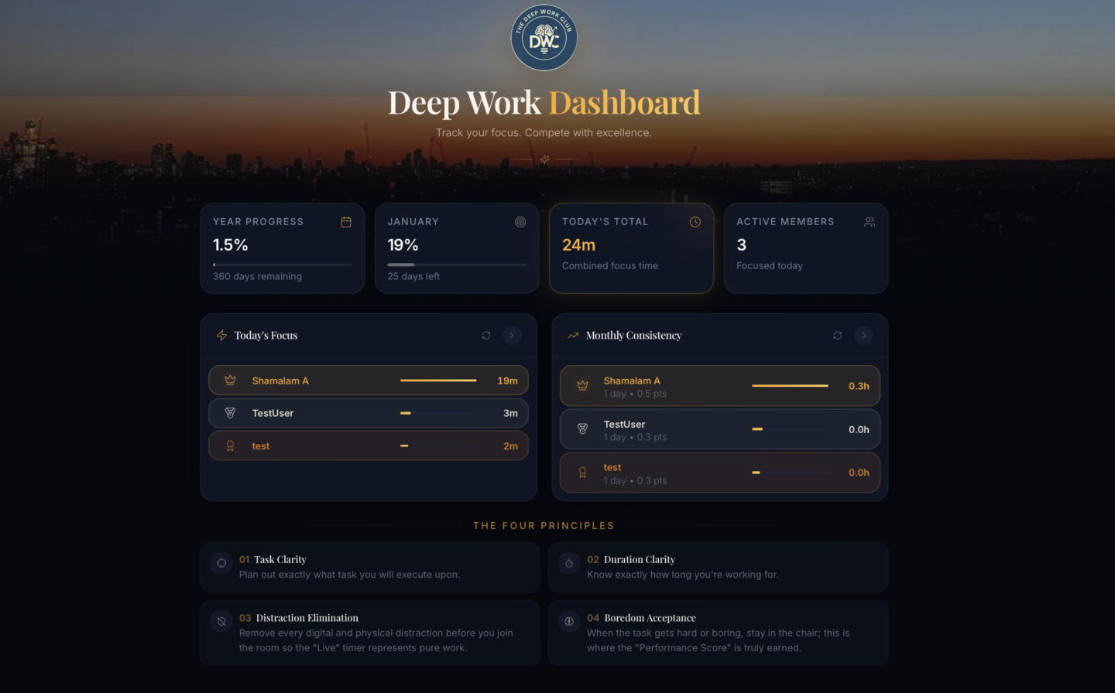
Task: Click the trending arrow icon beside Monthly Consistency
Action: pos(573,336)
